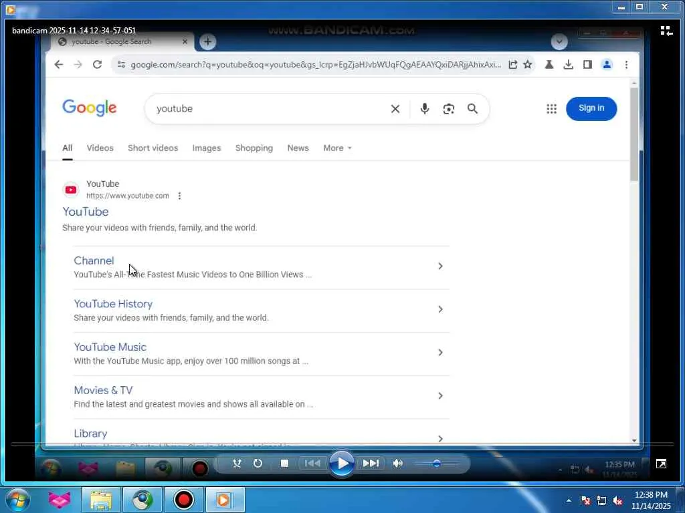This screenshot has height=513, width=685.
Task: Mute the Media Player speaker button
Action: (x=397, y=464)
